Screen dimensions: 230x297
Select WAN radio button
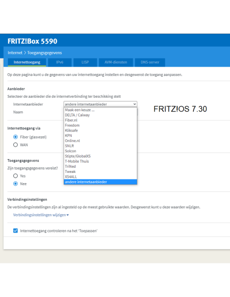tap(16, 145)
